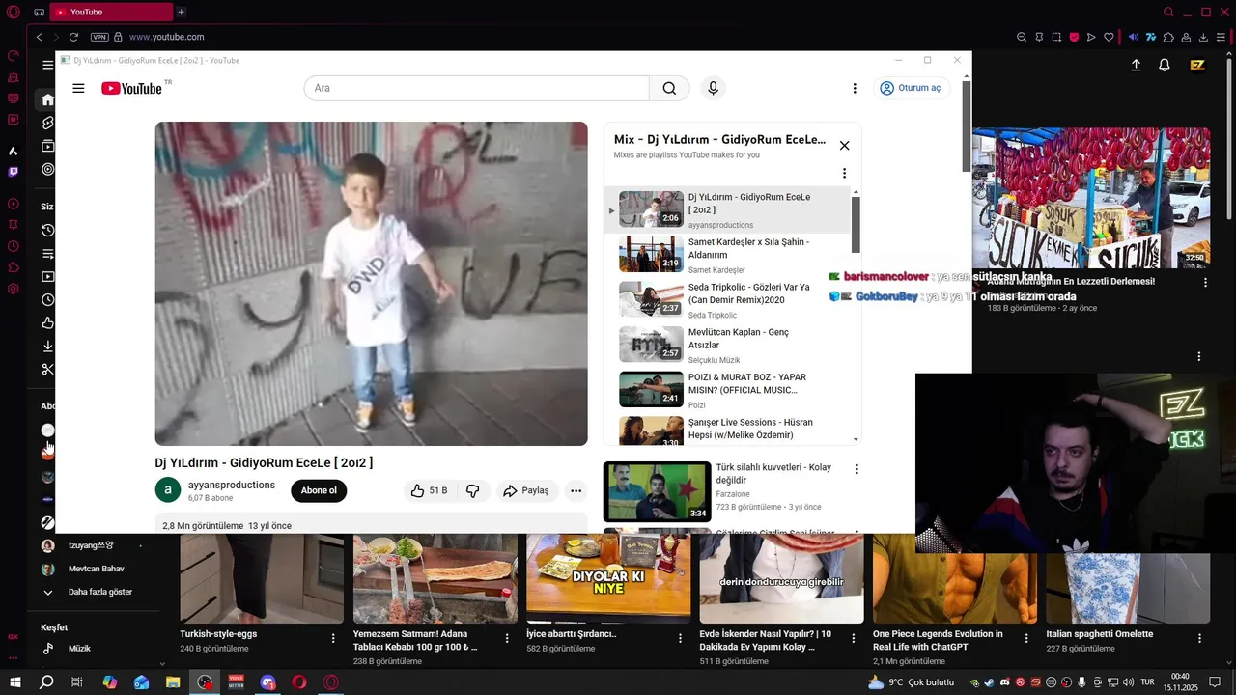The height and width of the screenshot is (695, 1236).
Task: Go to Home icon in background YouTube sidebar
Action: pos(47,99)
